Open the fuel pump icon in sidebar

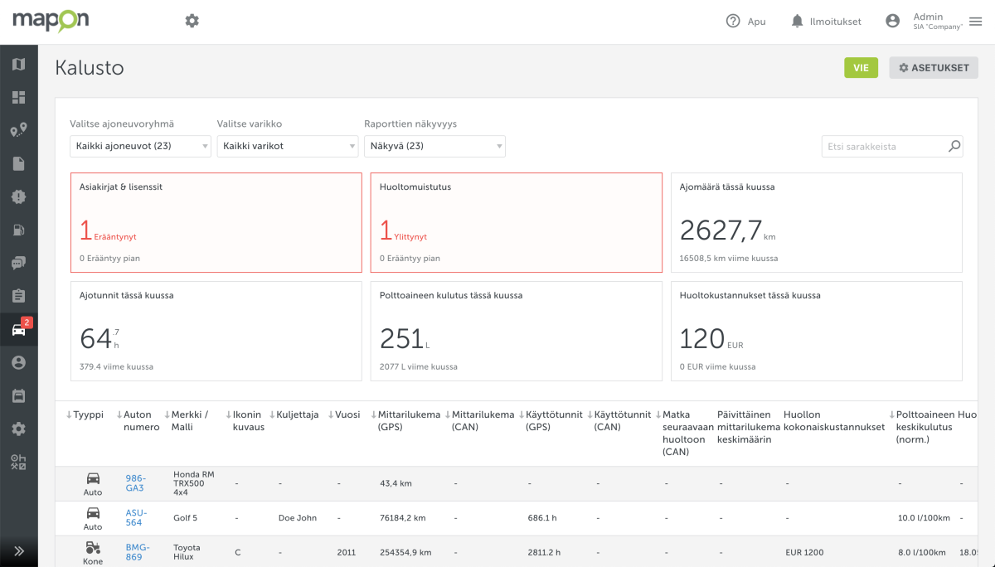click(x=18, y=230)
